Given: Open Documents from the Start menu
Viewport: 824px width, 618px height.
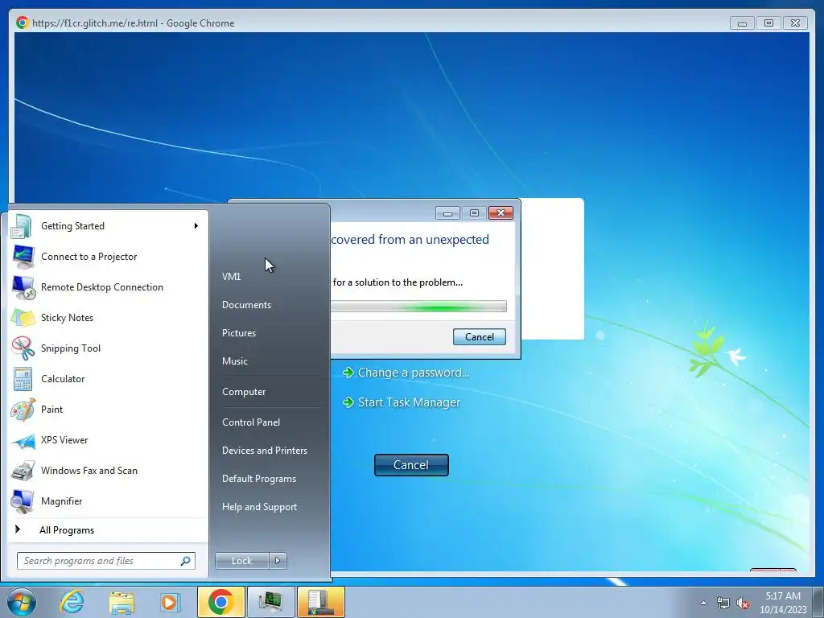Looking at the screenshot, I should (246, 305).
